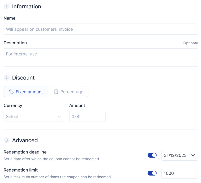Click the redemption limit field showing 1000
This screenshot has height=183, width=201.
(x=180, y=173)
